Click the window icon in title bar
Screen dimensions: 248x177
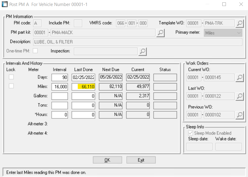point(4,4)
